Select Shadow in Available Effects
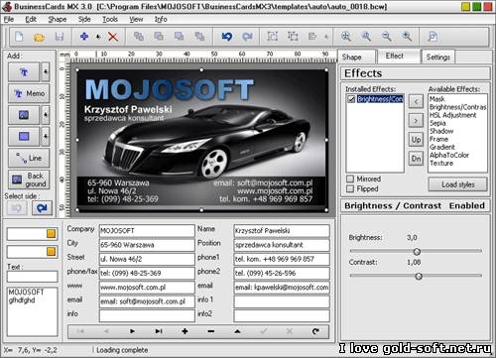 click(x=441, y=131)
